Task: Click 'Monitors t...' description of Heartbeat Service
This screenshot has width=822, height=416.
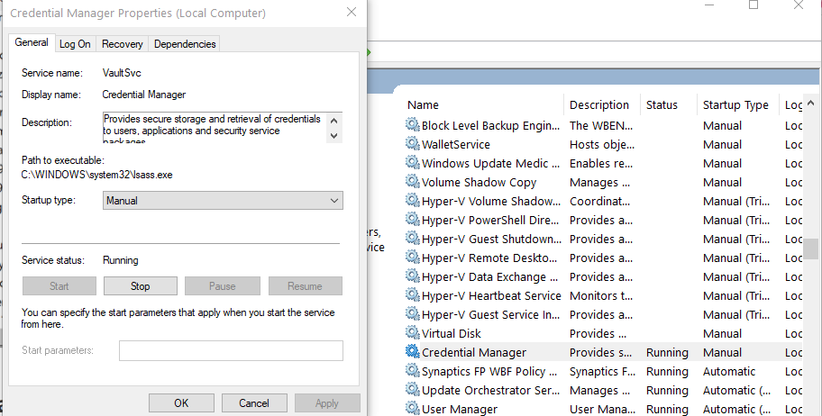Action: tap(601, 295)
